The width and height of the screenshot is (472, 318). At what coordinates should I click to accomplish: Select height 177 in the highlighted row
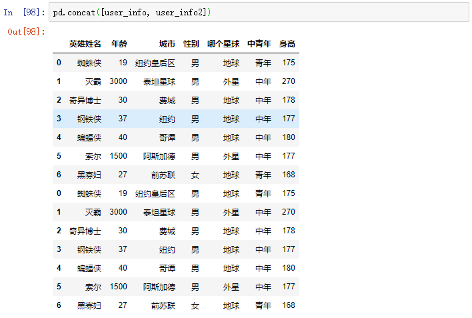pyautogui.click(x=289, y=119)
